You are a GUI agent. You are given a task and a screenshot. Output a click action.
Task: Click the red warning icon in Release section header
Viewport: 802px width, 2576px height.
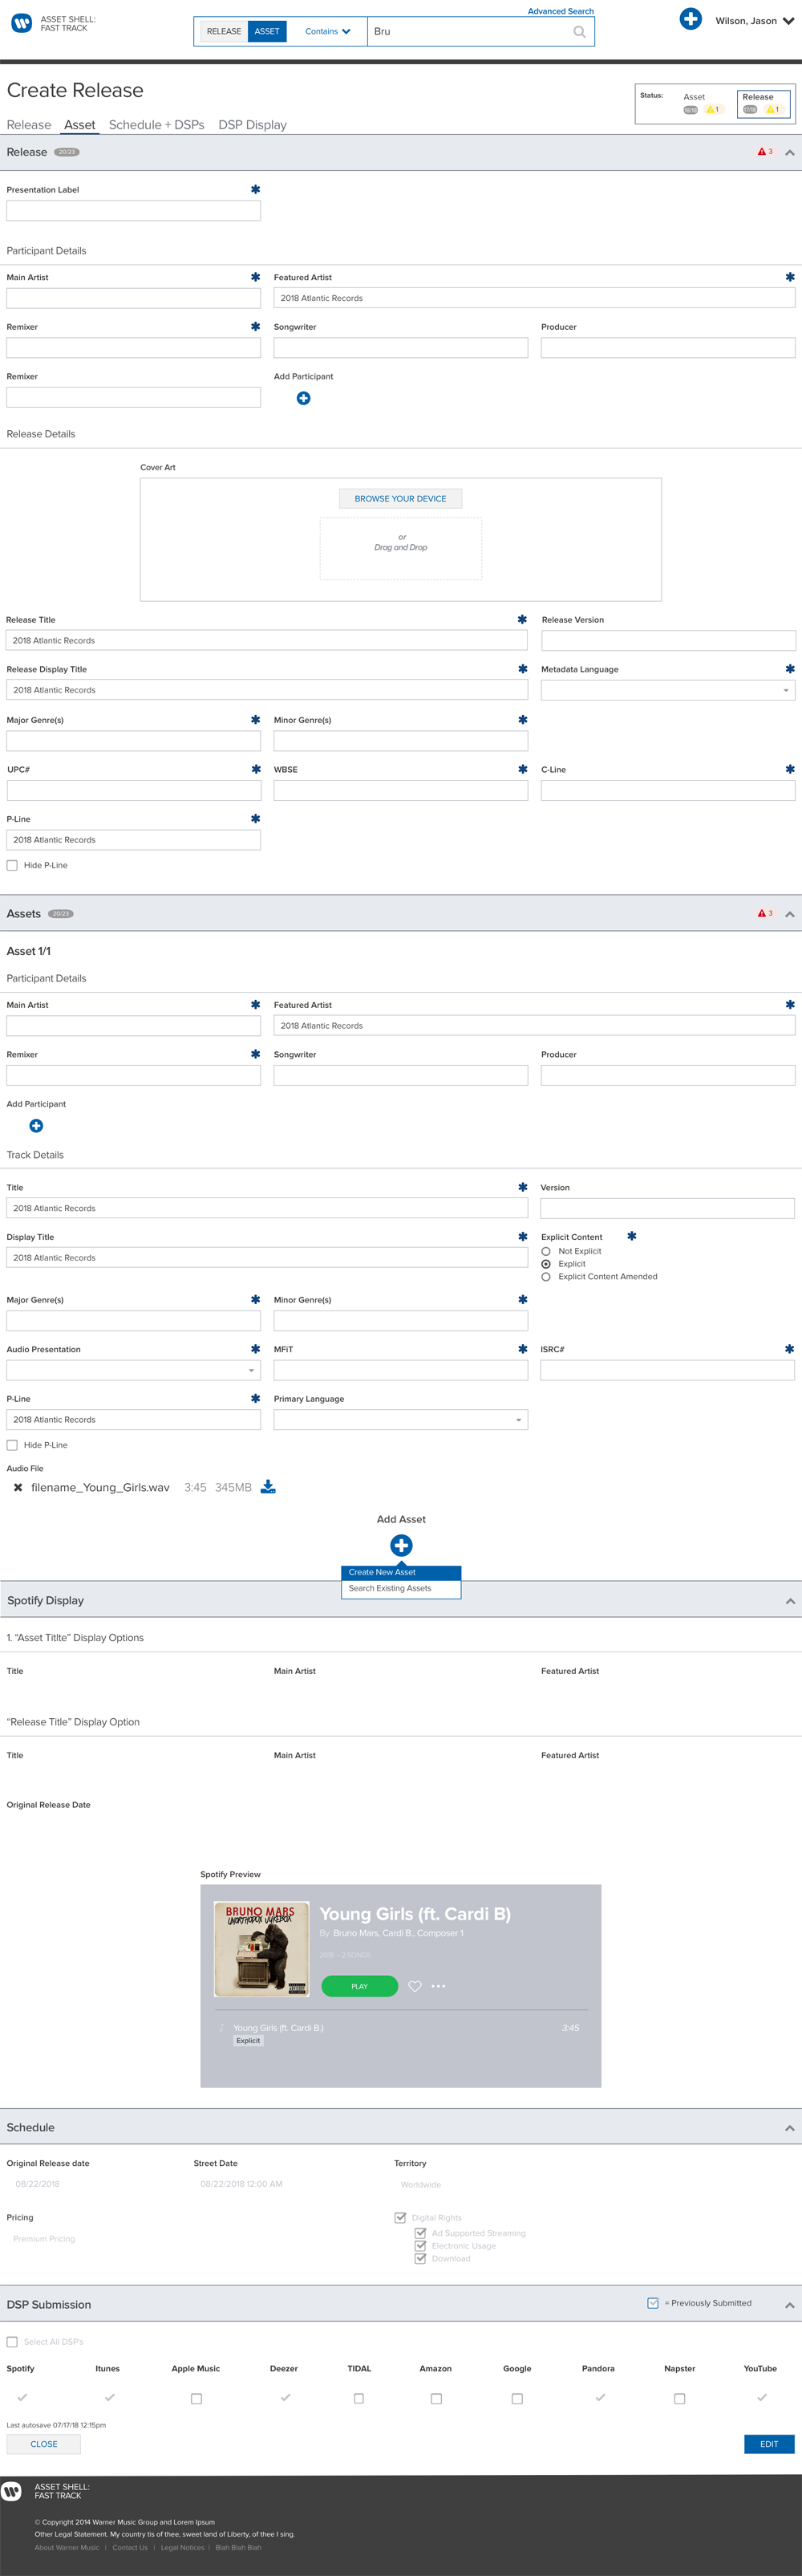pos(762,152)
